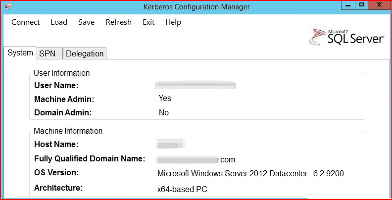
Task: Switch to the SPN tab
Action: point(48,53)
